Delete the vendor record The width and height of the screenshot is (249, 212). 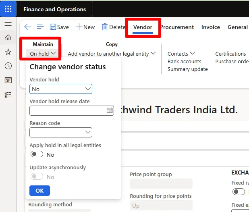point(114,27)
